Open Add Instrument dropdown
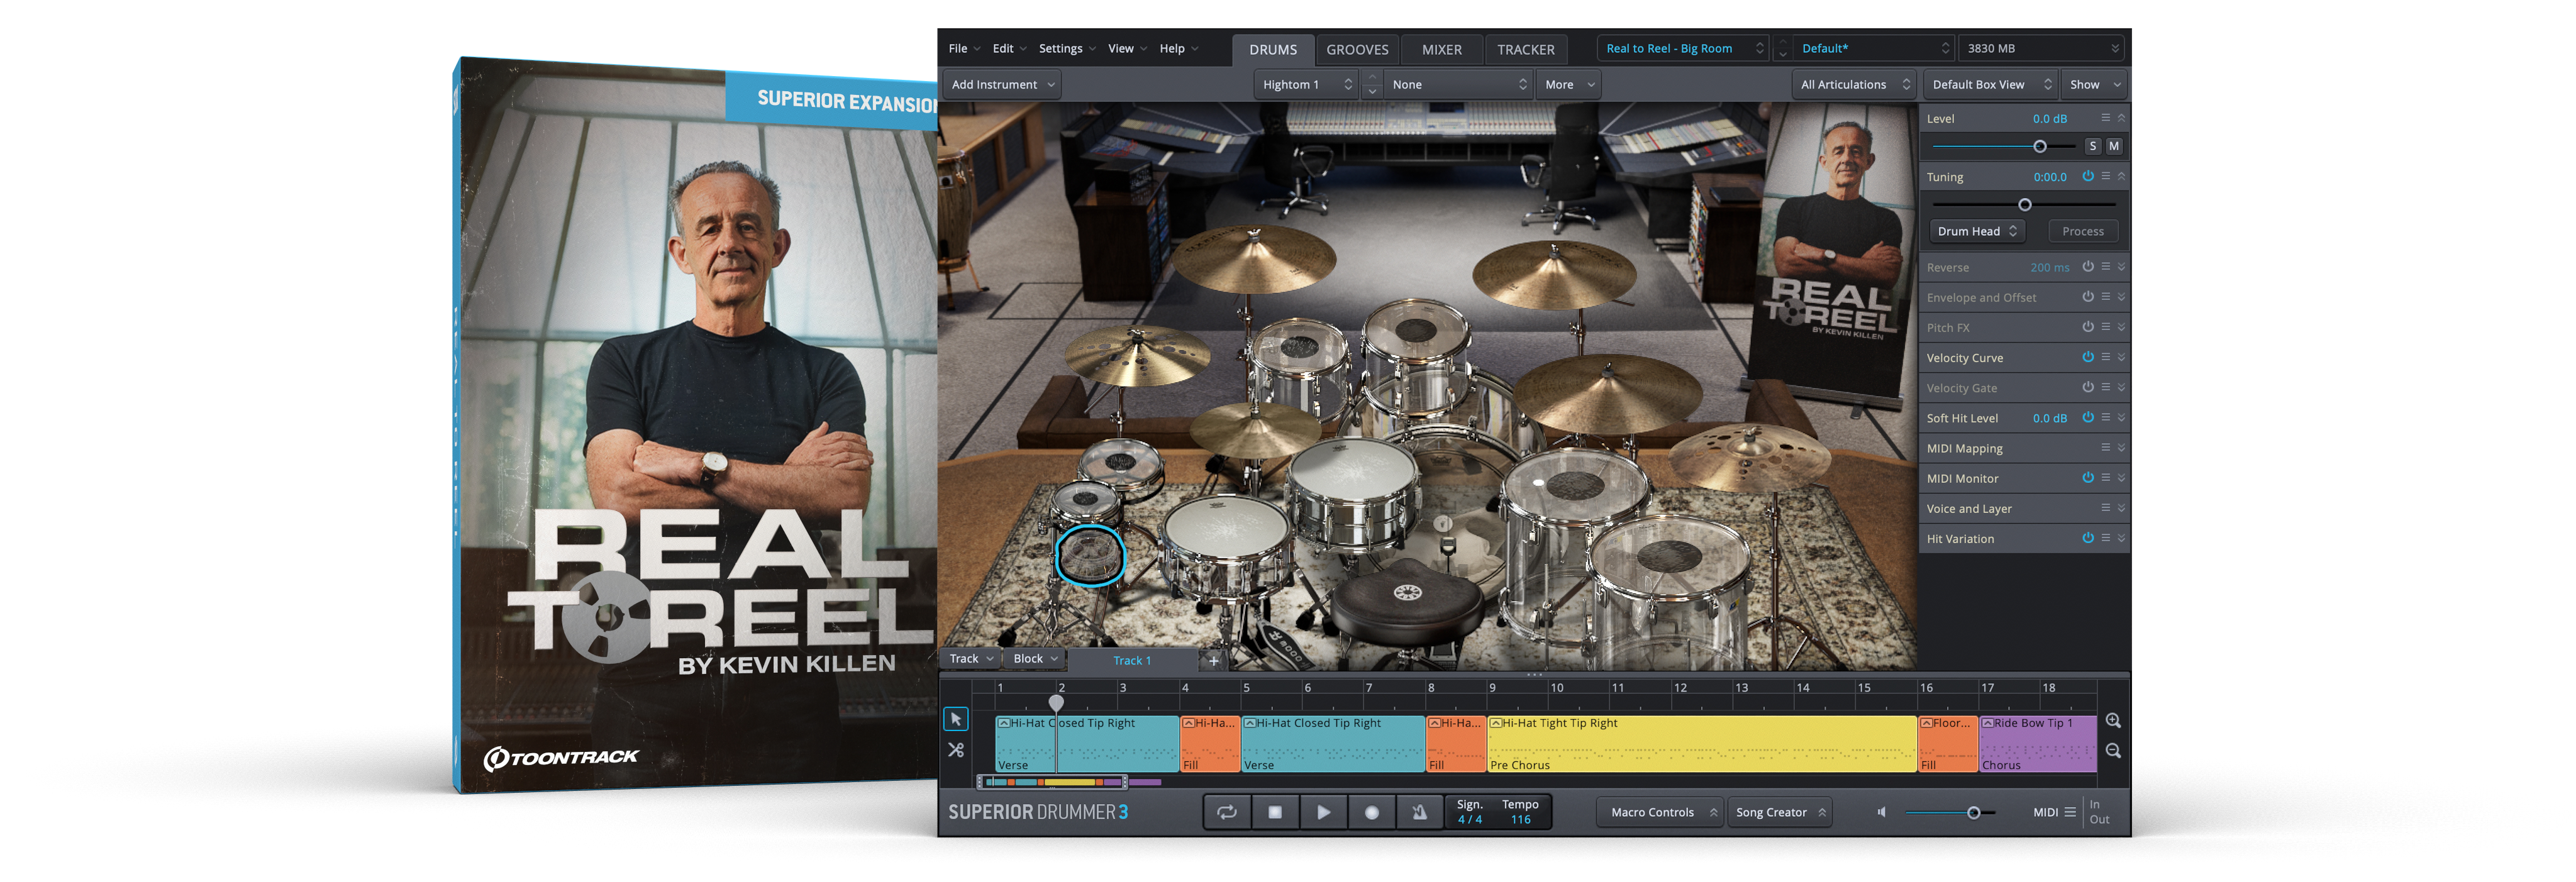The width and height of the screenshot is (2576, 882). [1002, 85]
